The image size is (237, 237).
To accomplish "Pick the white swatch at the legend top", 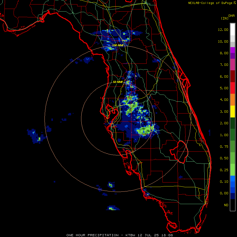I will (233, 29).
